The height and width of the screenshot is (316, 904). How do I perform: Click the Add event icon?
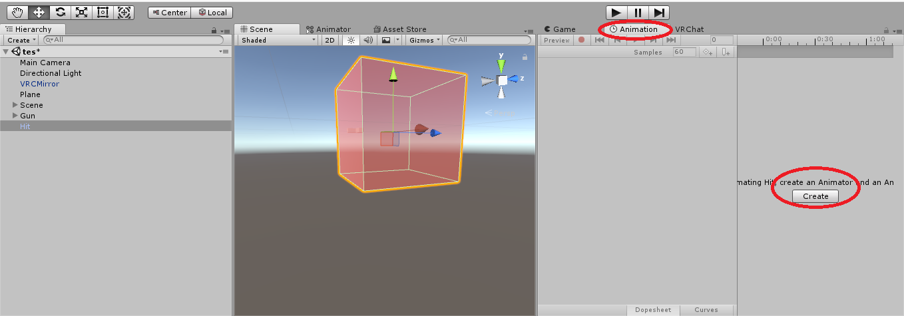(x=726, y=52)
